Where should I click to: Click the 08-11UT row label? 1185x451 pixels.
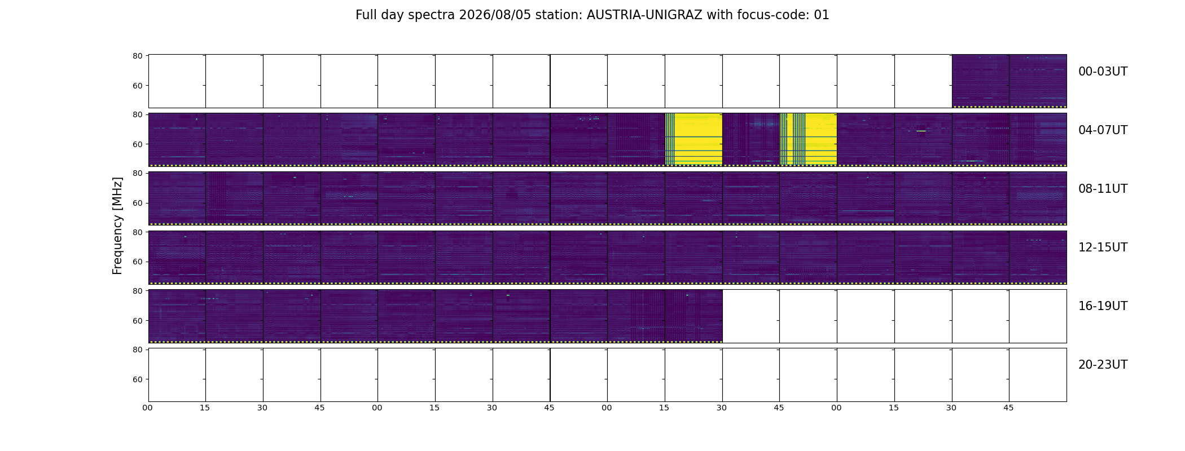tap(1103, 189)
